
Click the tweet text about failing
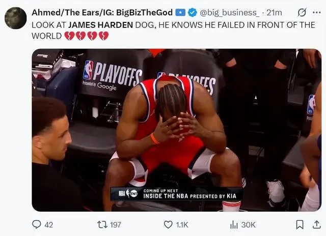pyautogui.click(x=173, y=31)
